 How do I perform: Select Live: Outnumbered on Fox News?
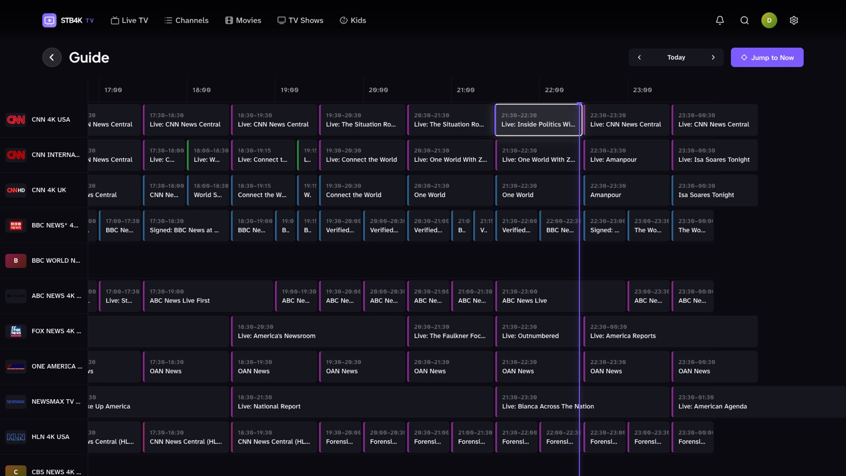538,332
